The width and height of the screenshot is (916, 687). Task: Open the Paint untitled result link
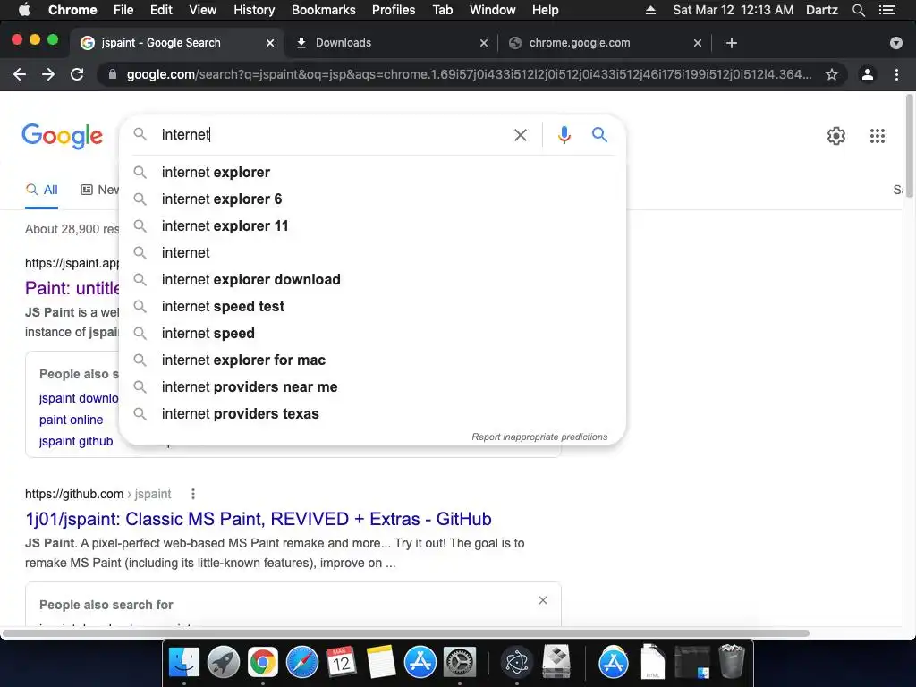pyautogui.click(x=72, y=288)
